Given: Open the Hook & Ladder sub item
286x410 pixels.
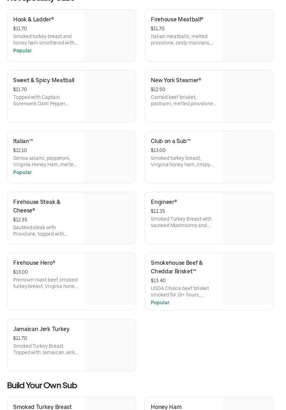Looking at the screenshot, I should pos(33,20).
